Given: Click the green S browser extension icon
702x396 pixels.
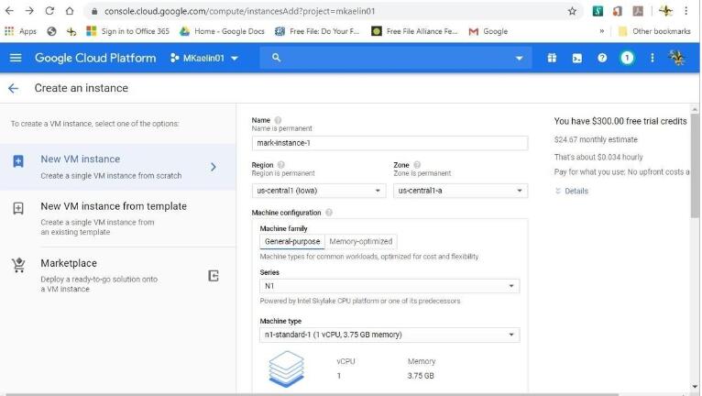Looking at the screenshot, I should (598, 11).
